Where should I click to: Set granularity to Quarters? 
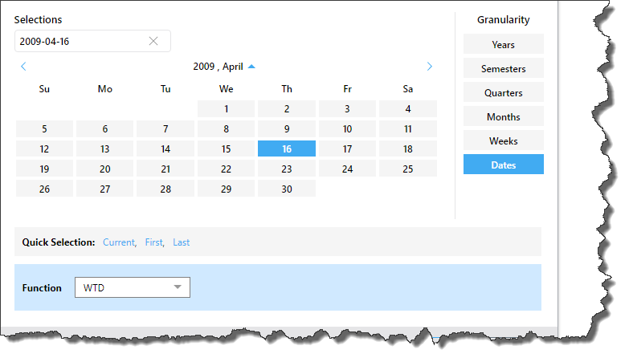(503, 92)
